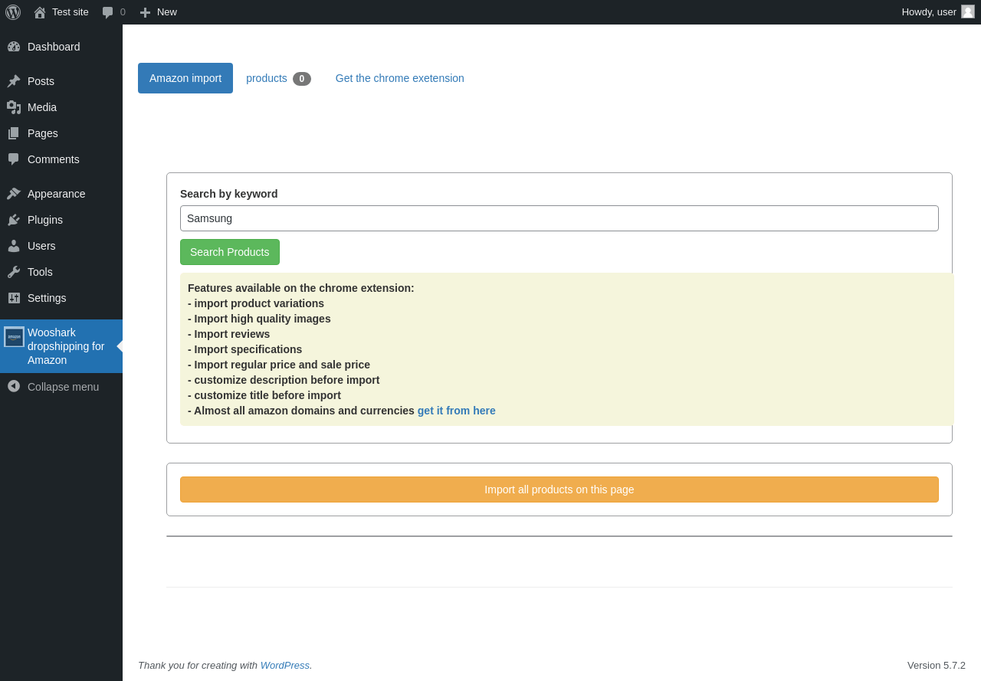Click the 'Import specifications' feature line
Viewport: 981px width, 681px height.
click(x=245, y=349)
